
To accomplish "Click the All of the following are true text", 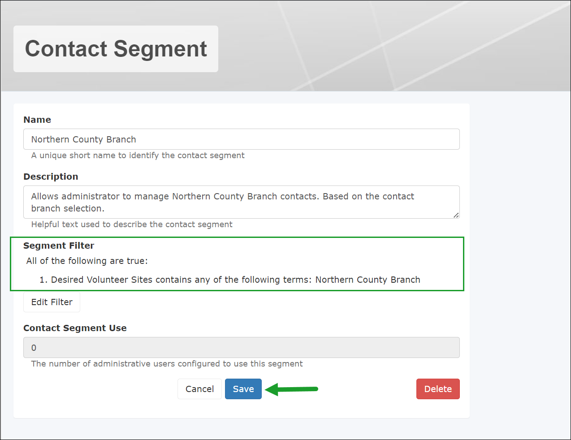I will (x=87, y=261).
